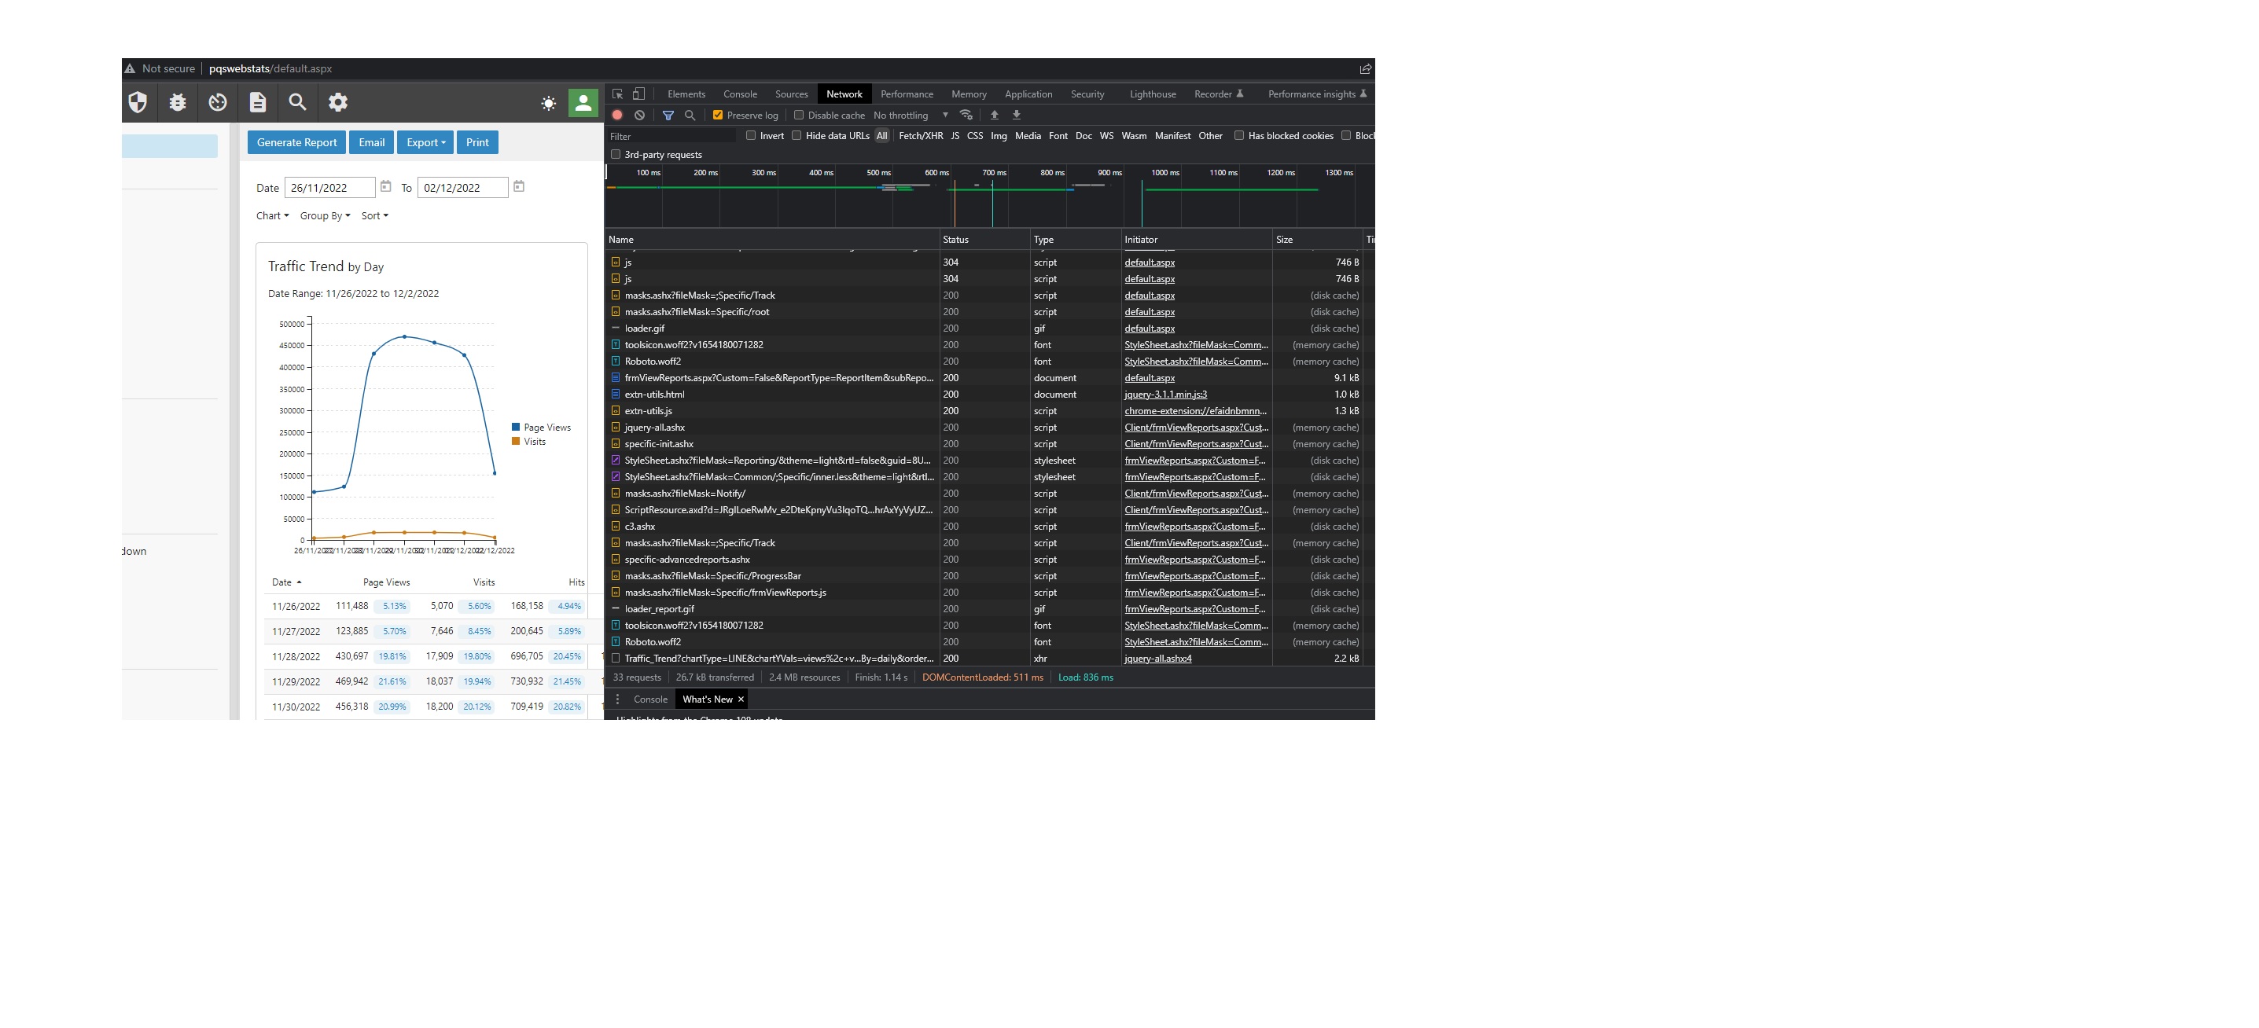Click the Generate Report button
The width and height of the screenshot is (2259, 1028).
(296, 142)
